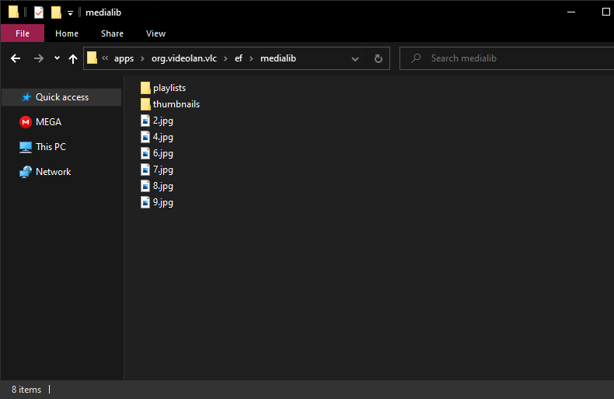
Task: Go up one folder level
Action: point(73,58)
